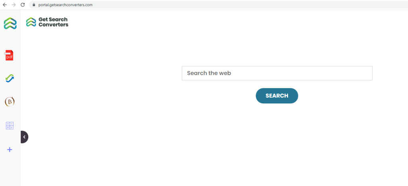Viewport: 408px width, 186px height.
Task: Focus the Search the web field
Action: (x=277, y=73)
